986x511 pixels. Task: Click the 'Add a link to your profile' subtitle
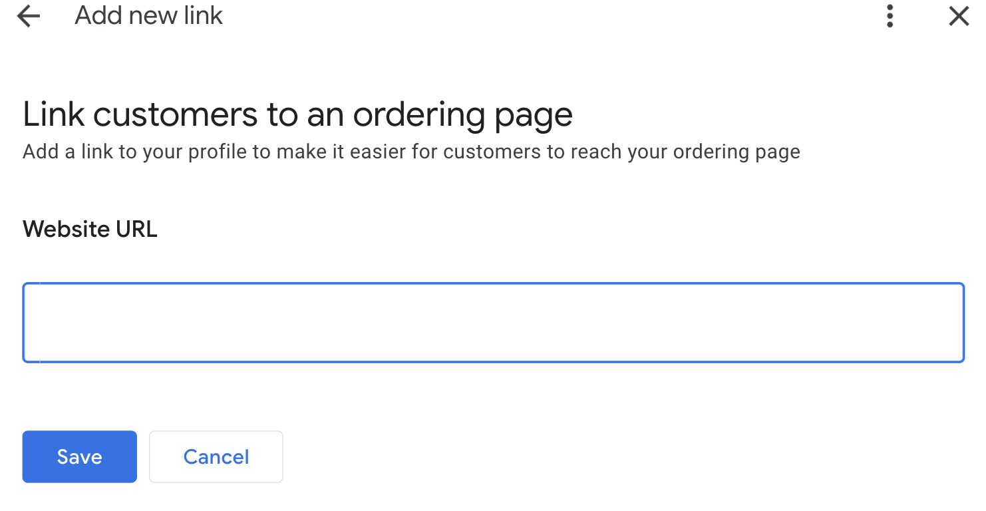pos(411,152)
